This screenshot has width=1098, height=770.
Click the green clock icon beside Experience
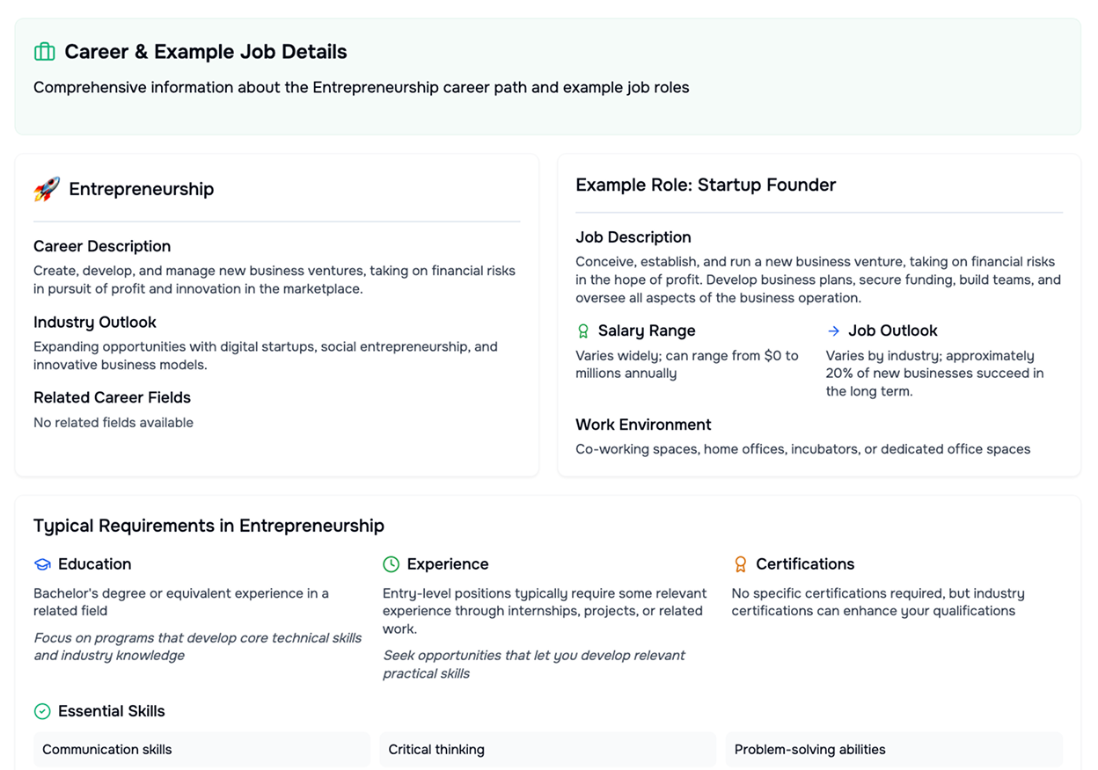click(392, 564)
